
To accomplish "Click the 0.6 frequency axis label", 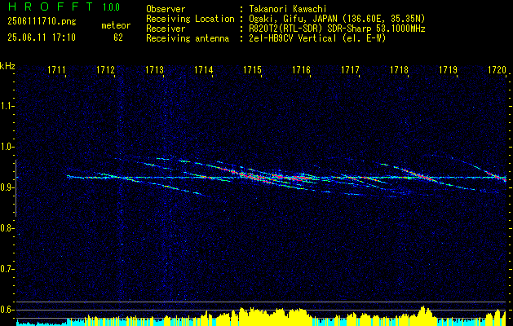I will coord(6,310).
